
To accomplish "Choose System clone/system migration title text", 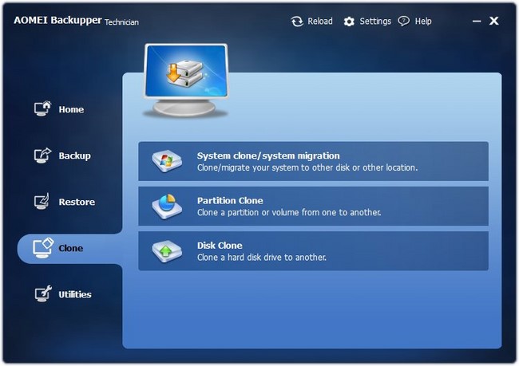I will [268, 156].
